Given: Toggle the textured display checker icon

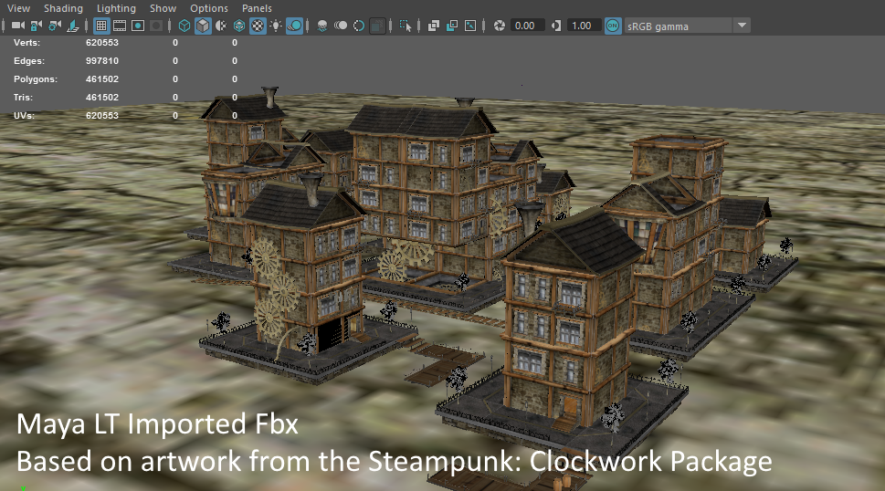Looking at the screenshot, I should coord(258,26).
